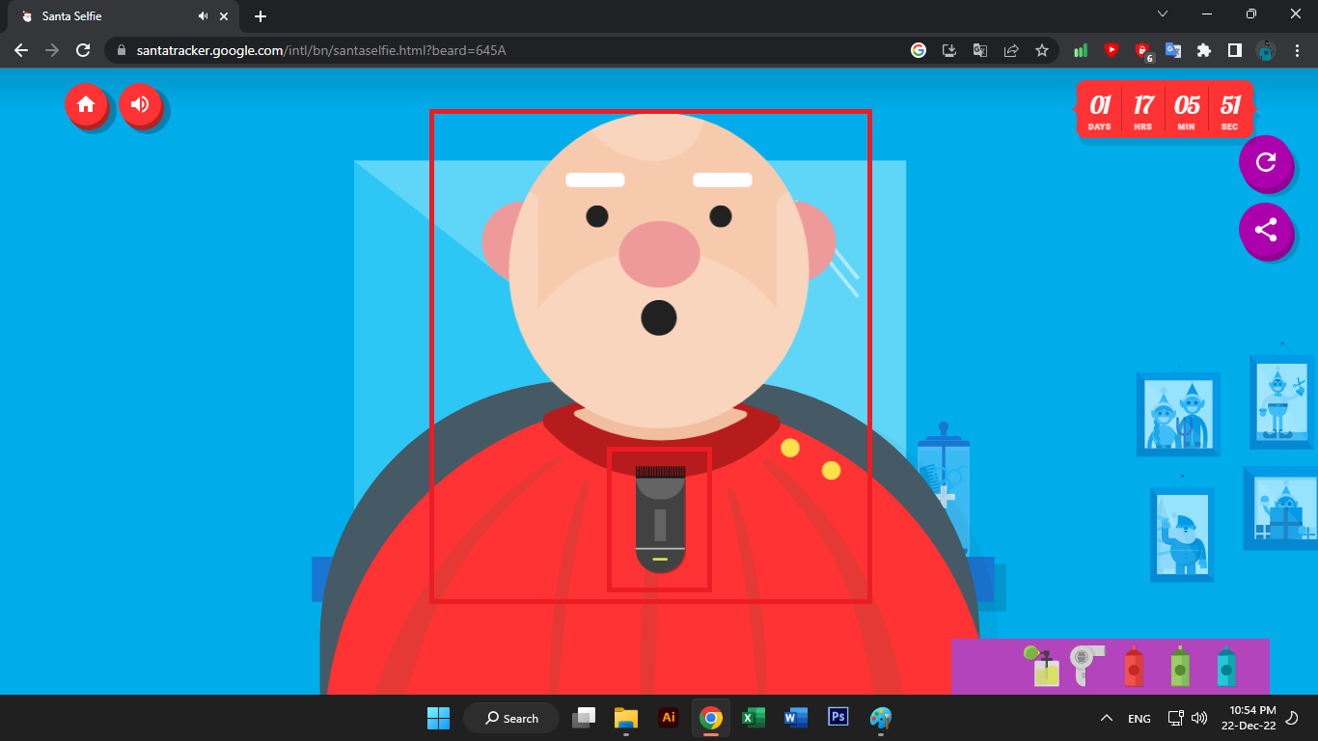Open the Chrome profile avatar

tap(1266, 50)
